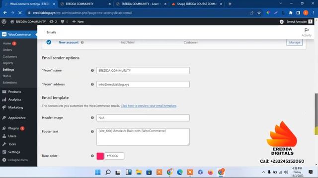Collapse the WordPress admin menu

pyautogui.click(x=18, y=160)
